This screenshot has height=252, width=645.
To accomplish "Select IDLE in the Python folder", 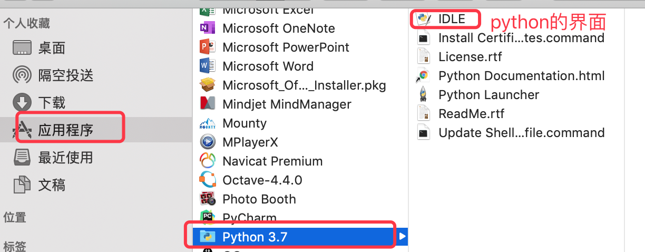I will point(452,19).
